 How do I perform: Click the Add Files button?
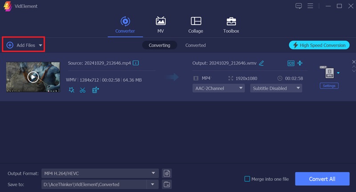tap(21, 45)
